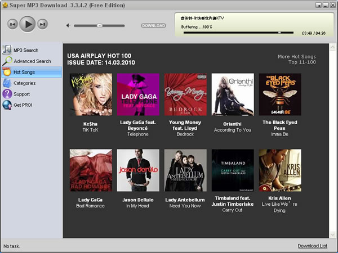
Task: Click the app icon in title bar
Action: point(5,5)
